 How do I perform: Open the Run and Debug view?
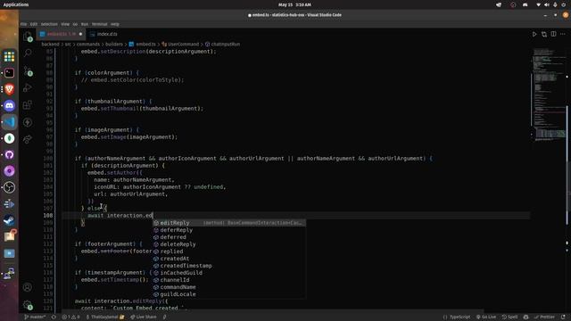pos(28,87)
